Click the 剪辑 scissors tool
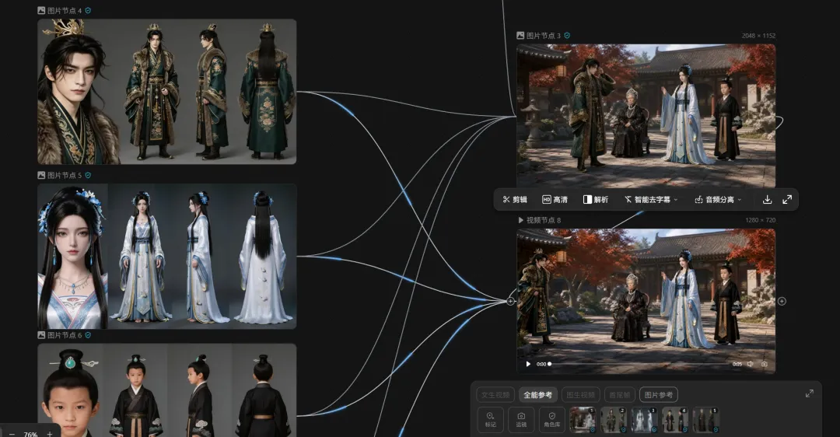Image resolution: width=840 pixels, height=437 pixels. (x=515, y=199)
